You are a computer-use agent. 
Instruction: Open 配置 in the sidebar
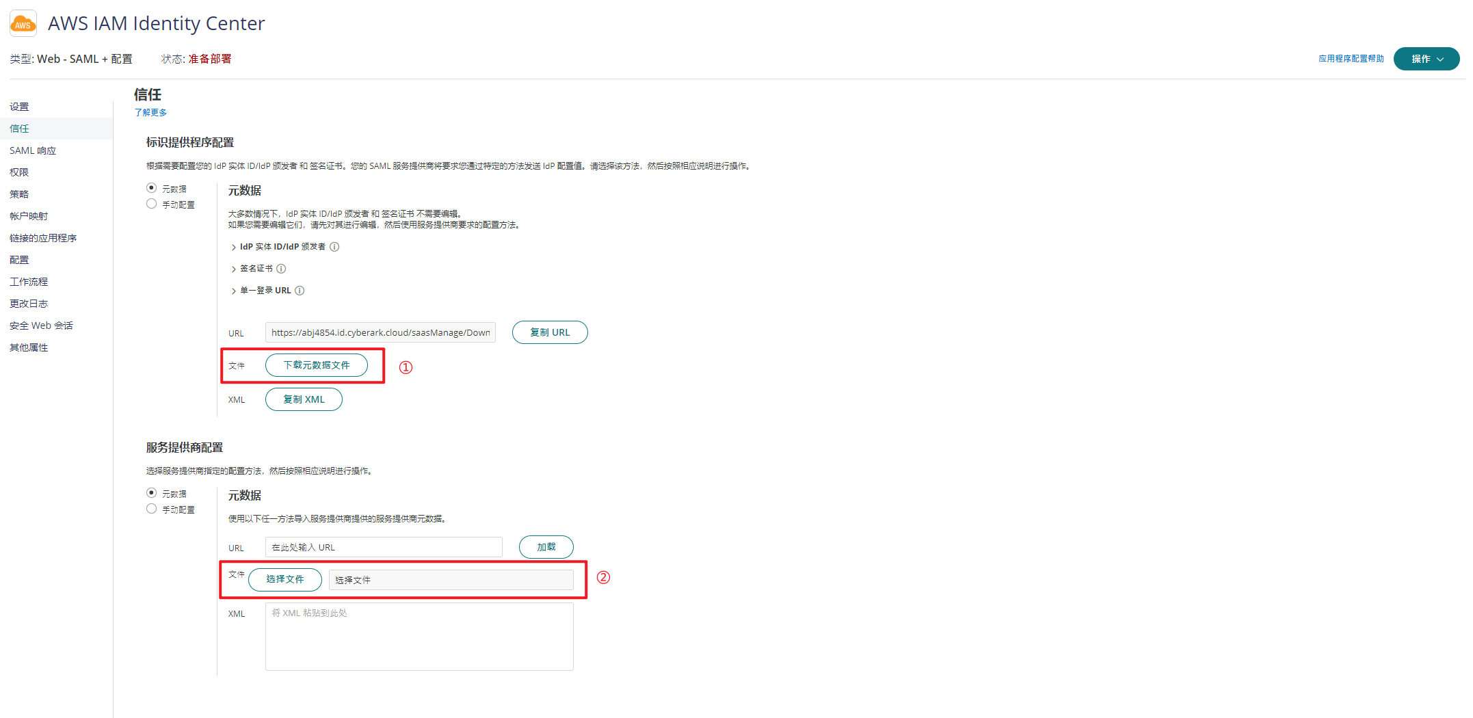(19, 260)
